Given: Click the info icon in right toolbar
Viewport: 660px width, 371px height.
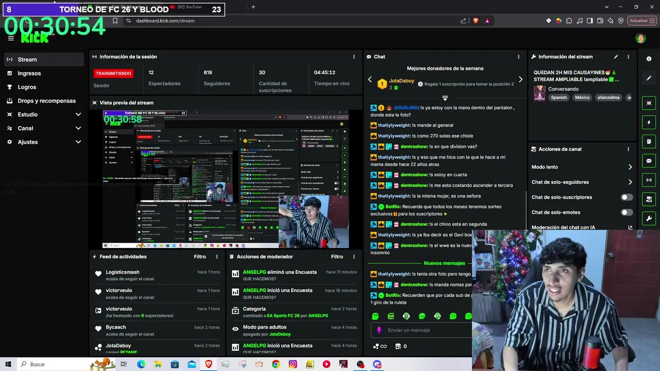Looking at the screenshot, I should [649, 59].
